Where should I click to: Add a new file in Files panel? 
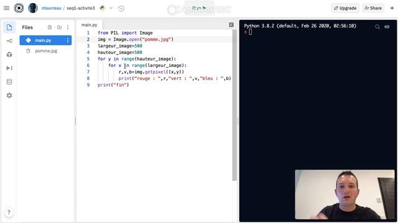50,27
